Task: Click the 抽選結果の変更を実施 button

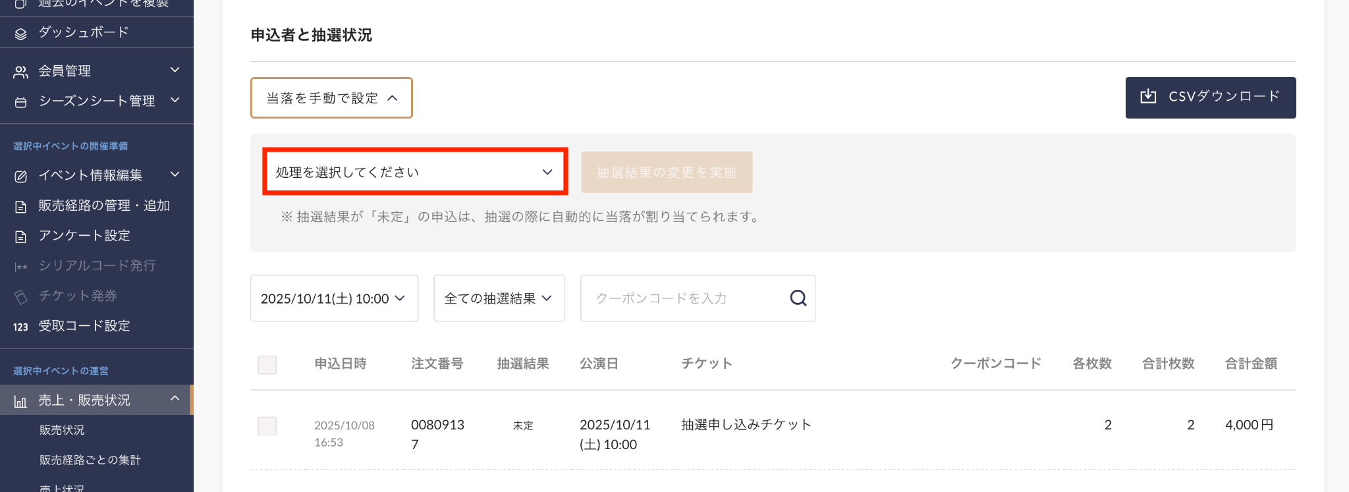Action: click(666, 173)
